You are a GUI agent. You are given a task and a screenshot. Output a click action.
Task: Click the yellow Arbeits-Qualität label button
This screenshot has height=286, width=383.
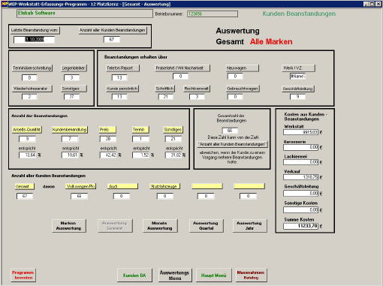(26, 130)
